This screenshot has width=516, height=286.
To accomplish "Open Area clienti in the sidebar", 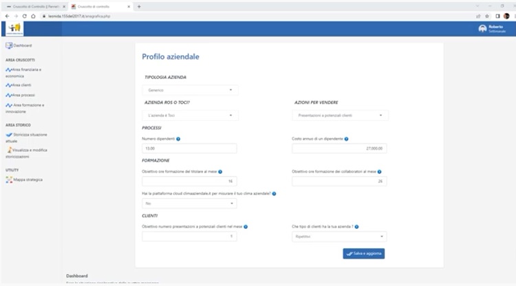I will tap(22, 85).
